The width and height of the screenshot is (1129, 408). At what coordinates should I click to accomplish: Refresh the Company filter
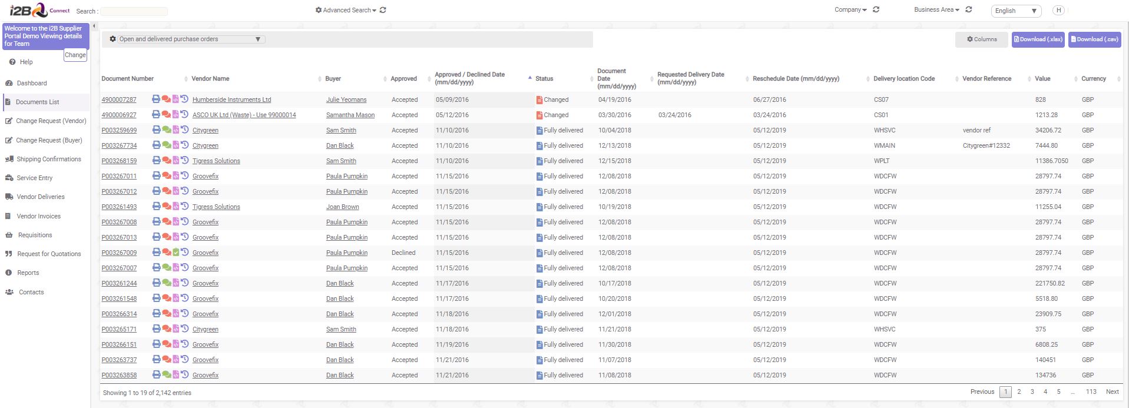tap(876, 9)
